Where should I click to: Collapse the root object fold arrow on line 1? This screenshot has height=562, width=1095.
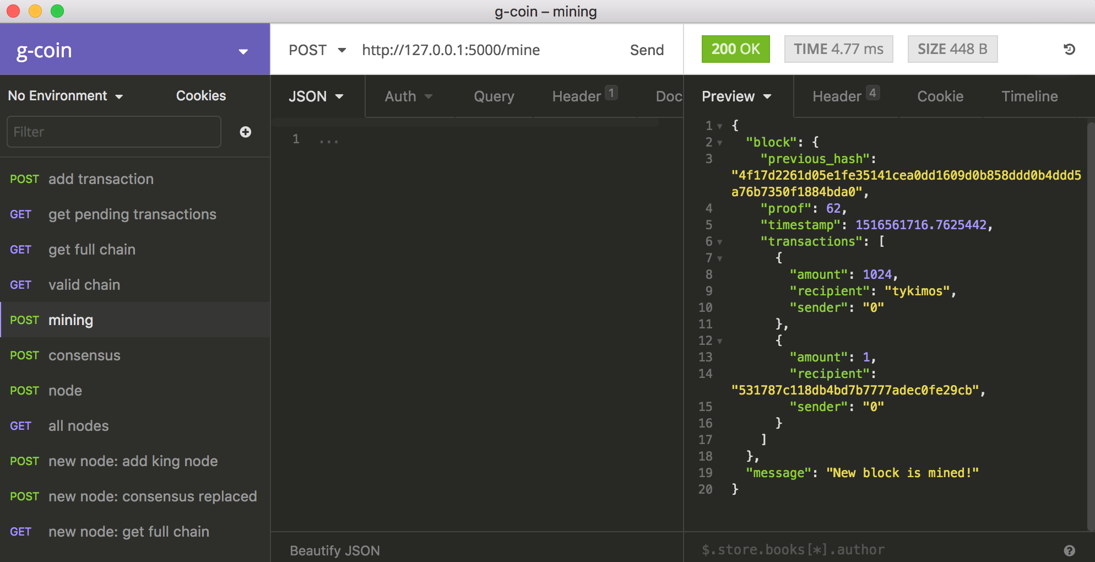tap(719, 126)
